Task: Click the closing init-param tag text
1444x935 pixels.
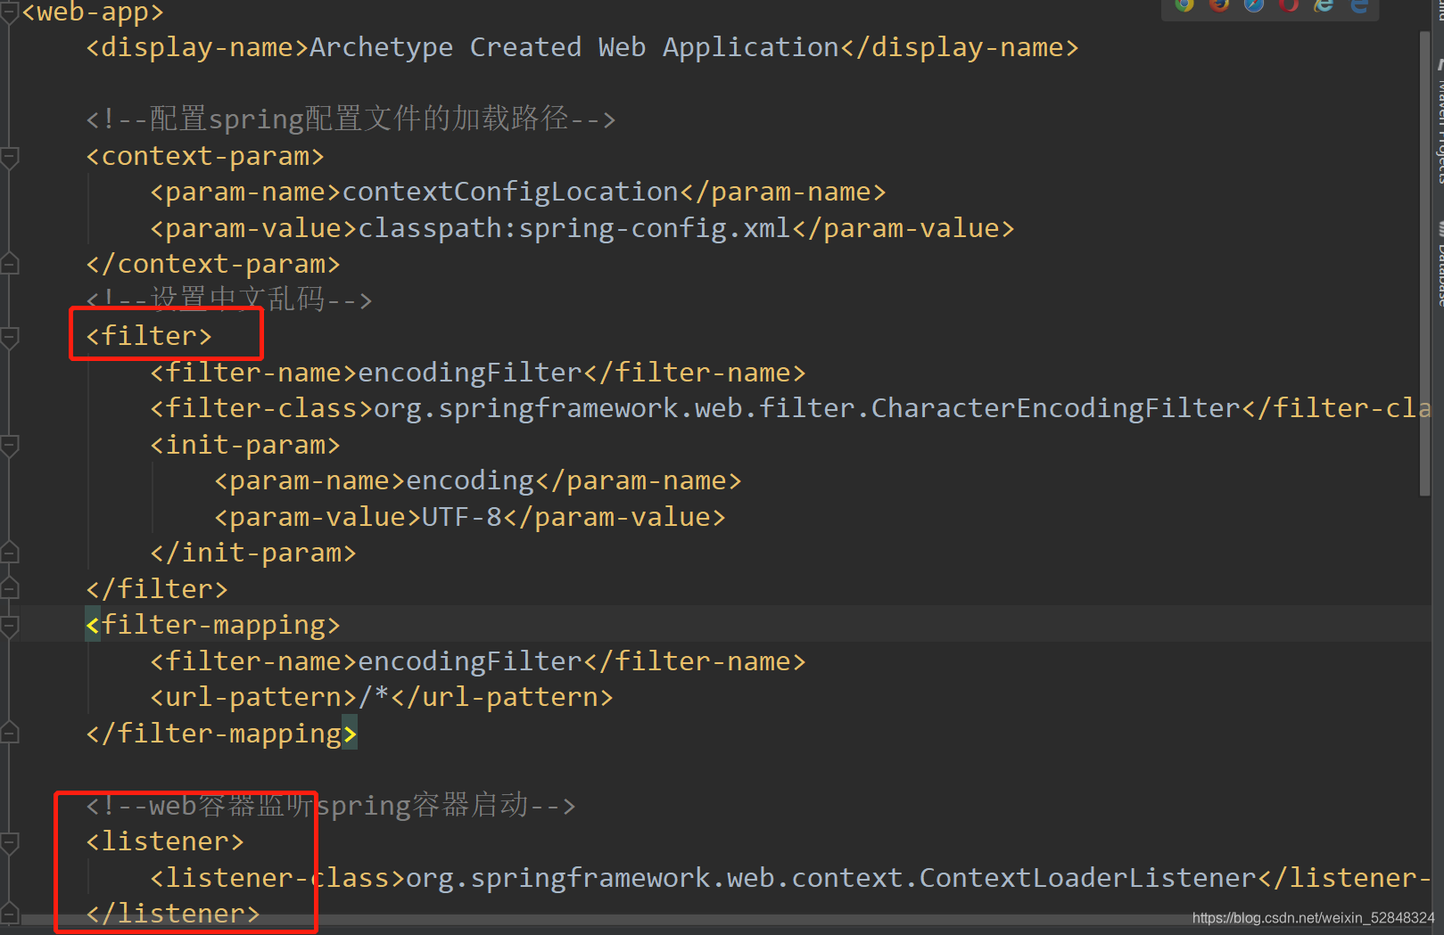Action: pyautogui.click(x=253, y=553)
